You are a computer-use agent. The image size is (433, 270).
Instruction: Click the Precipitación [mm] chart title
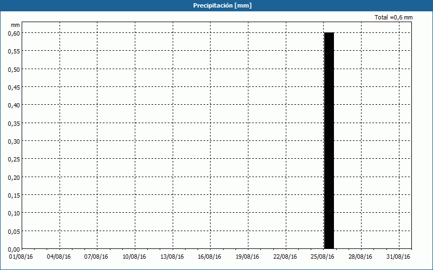pyautogui.click(x=222, y=5)
